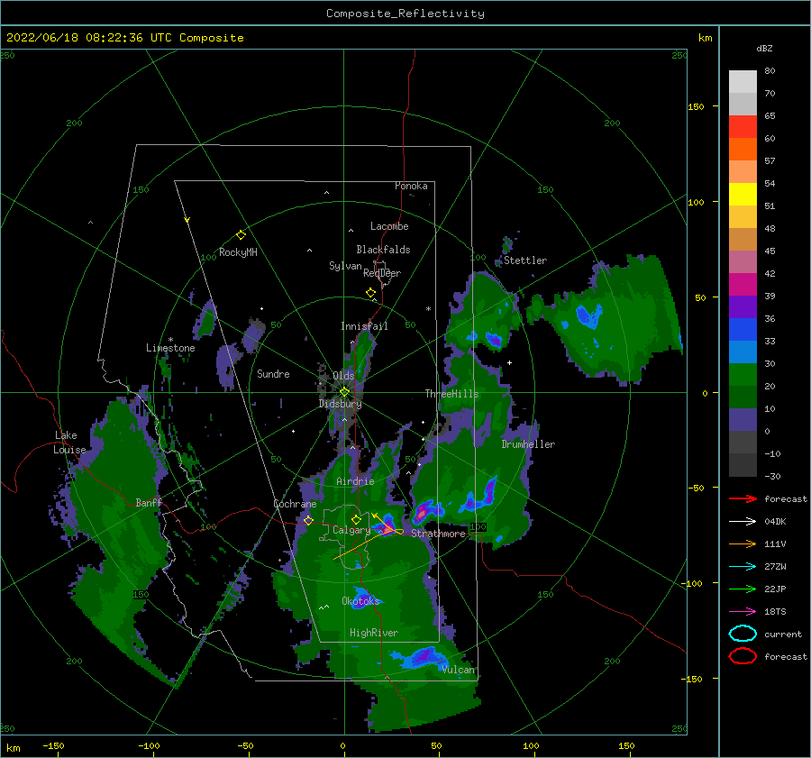Select the bright yellow dBZ swatch
The image size is (811, 758).
[x=743, y=195]
